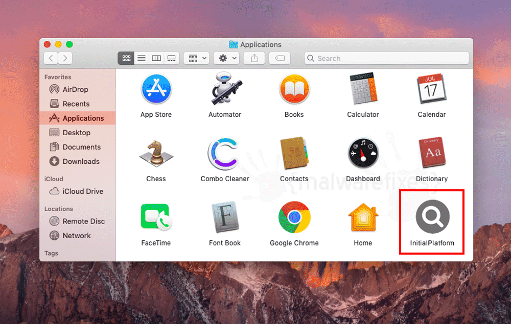The width and height of the screenshot is (511, 324).
Task: Select the Calculator application
Action: [x=363, y=88]
